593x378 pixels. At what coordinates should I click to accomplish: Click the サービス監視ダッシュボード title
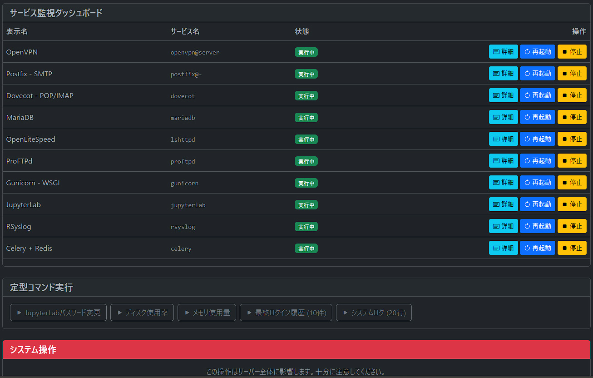click(x=56, y=13)
